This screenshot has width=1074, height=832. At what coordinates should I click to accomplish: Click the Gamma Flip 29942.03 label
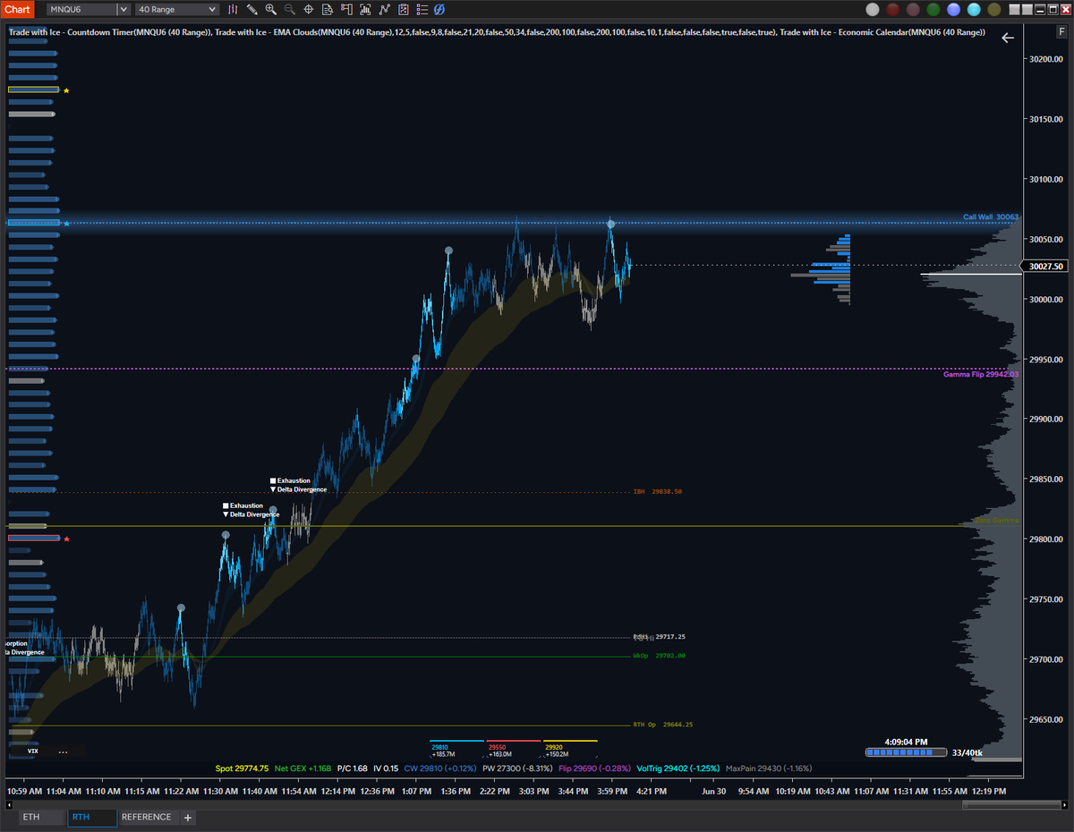tap(981, 374)
